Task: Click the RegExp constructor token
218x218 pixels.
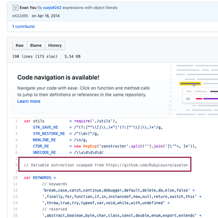Action: pyautogui.click(x=90, y=146)
